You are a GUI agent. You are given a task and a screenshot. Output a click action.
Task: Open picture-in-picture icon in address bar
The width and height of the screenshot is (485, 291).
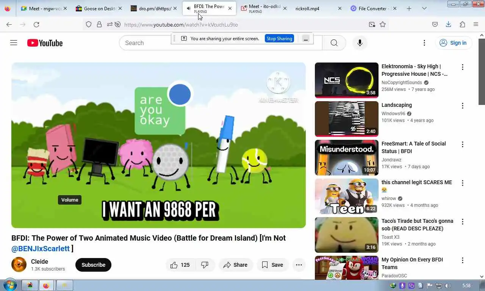[372, 24]
